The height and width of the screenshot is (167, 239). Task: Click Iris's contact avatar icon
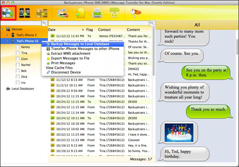click(18, 83)
